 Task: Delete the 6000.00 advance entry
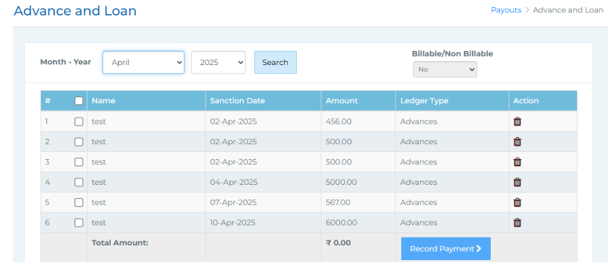pos(517,223)
